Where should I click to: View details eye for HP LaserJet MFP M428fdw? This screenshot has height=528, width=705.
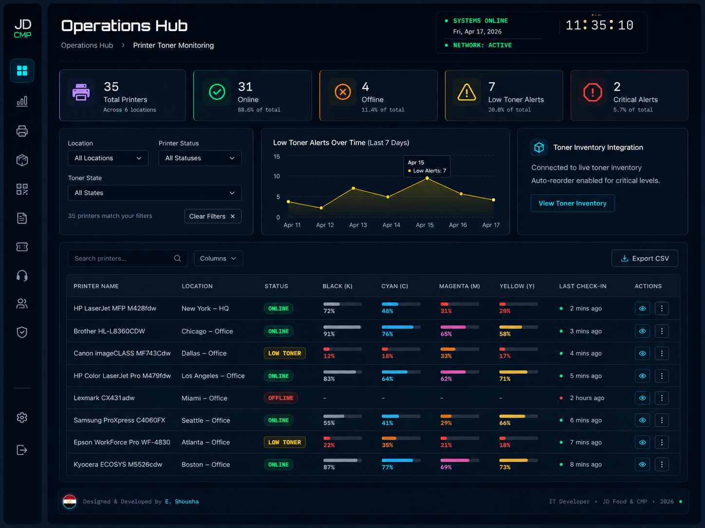643,308
